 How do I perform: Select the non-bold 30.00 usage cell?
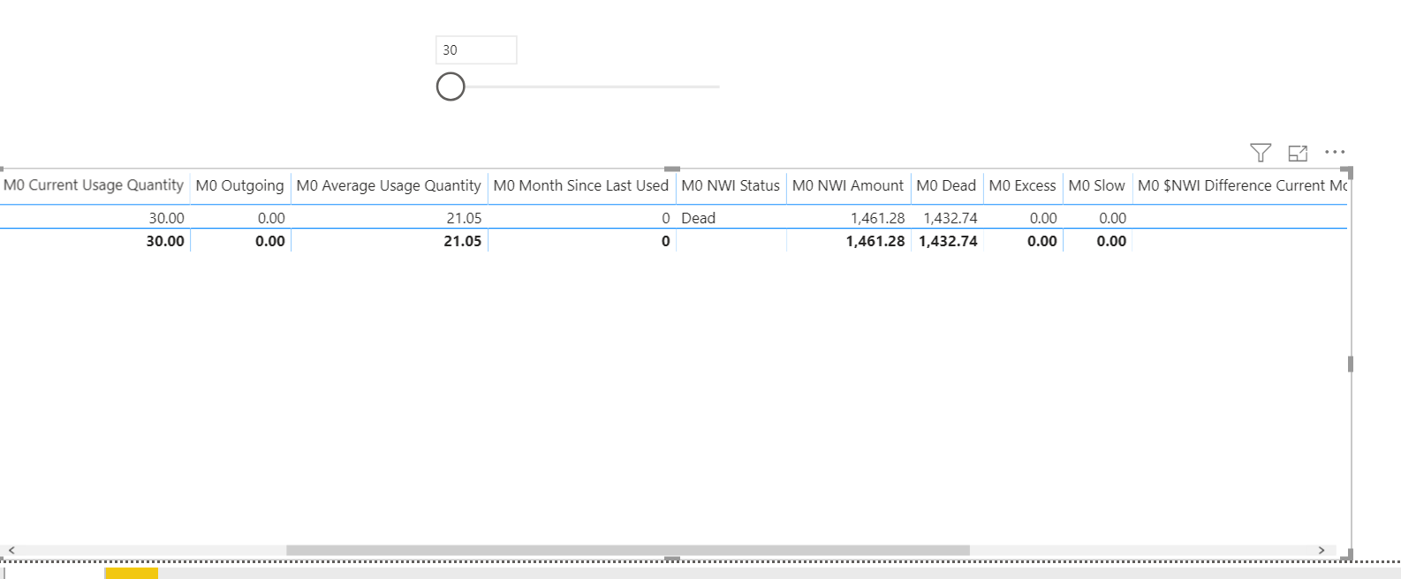point(166,218)
